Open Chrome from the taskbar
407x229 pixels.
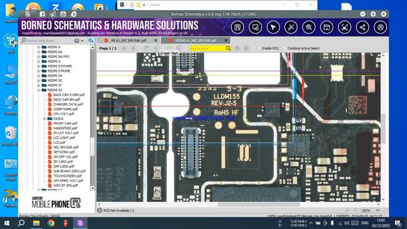pos(51,223)
